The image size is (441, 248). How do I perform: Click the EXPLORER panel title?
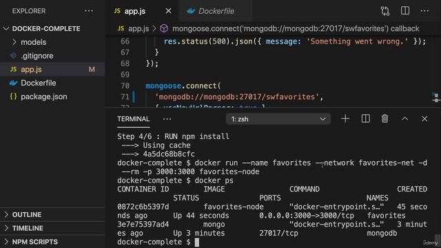coord(29,11)
